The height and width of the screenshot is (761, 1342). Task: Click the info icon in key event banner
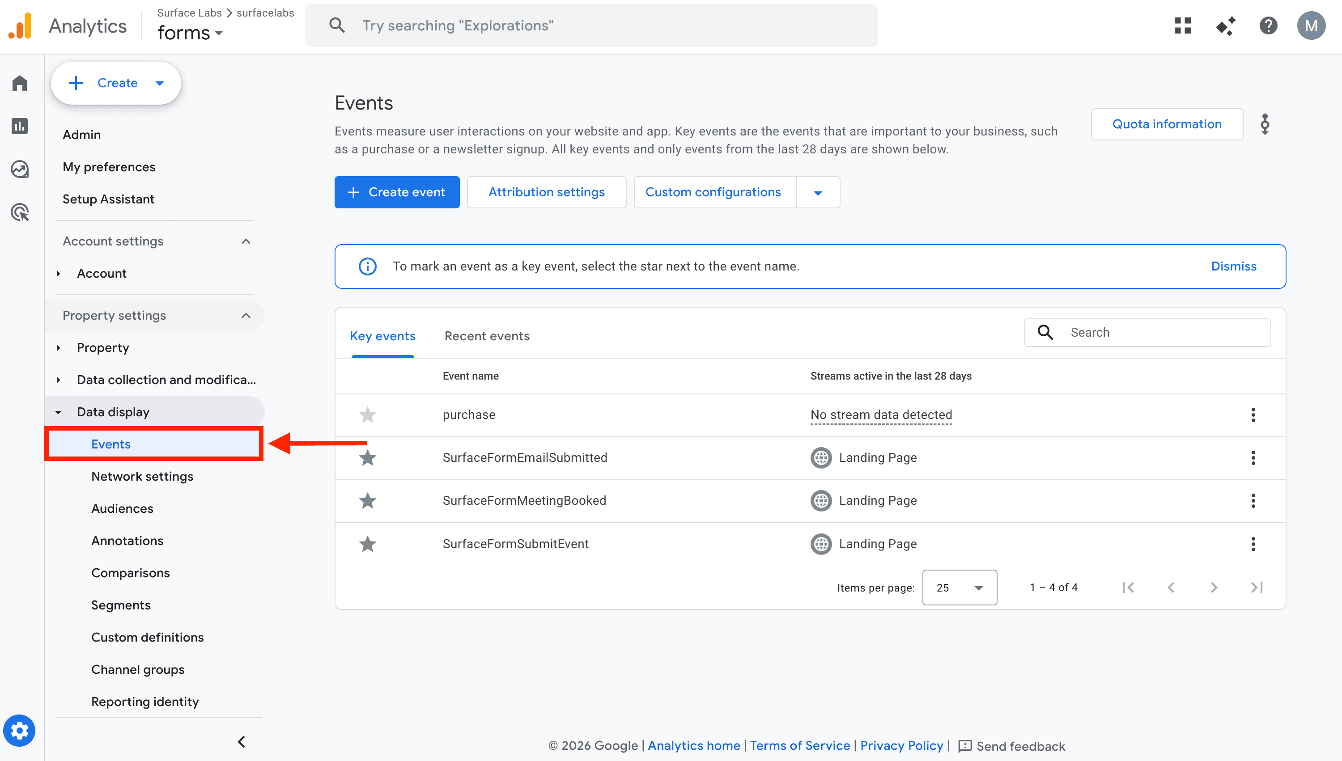click(x=368, y=266)
